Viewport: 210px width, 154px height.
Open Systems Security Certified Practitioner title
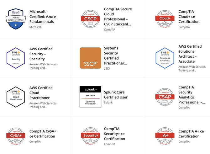coord(115,56)
